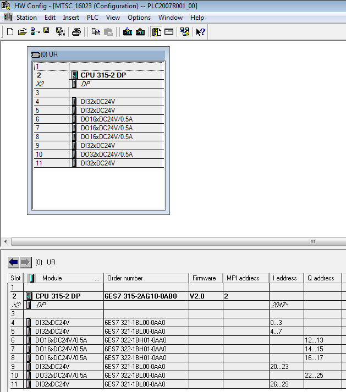Open the Options menu

[x=139, y=18]
